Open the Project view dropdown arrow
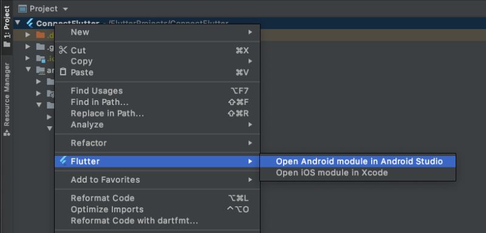The width and height of the screenshot is (486, 233). point(65,9)
